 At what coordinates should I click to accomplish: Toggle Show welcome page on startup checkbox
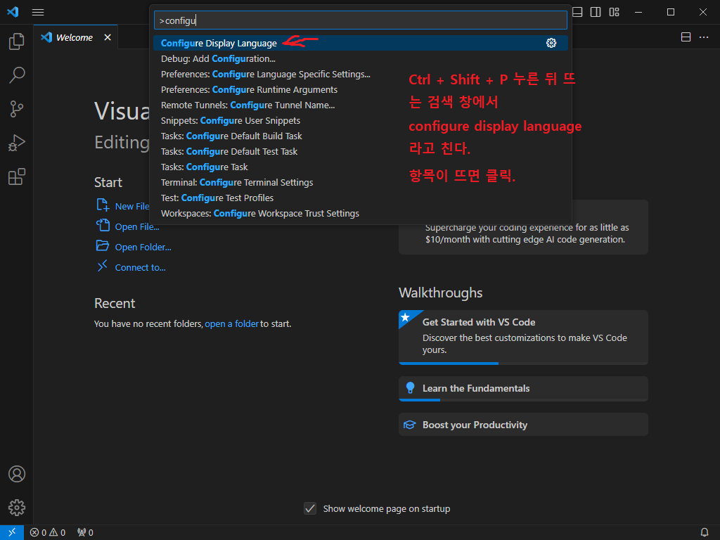point(310,508)
